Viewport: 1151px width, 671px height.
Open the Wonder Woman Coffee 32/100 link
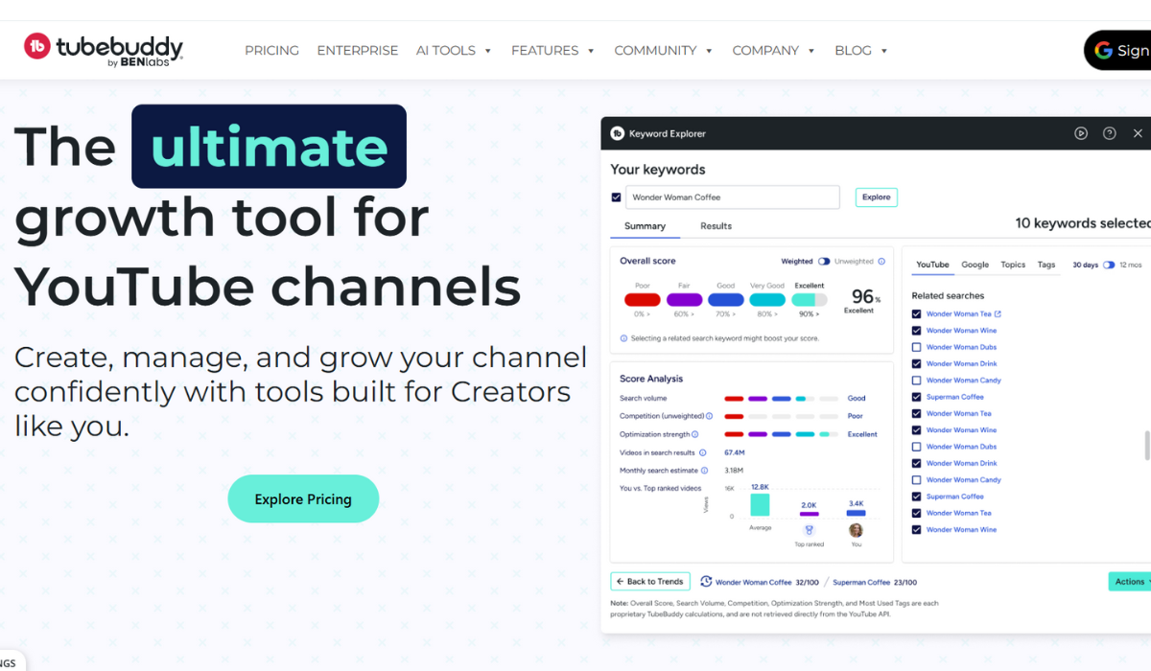767,582
